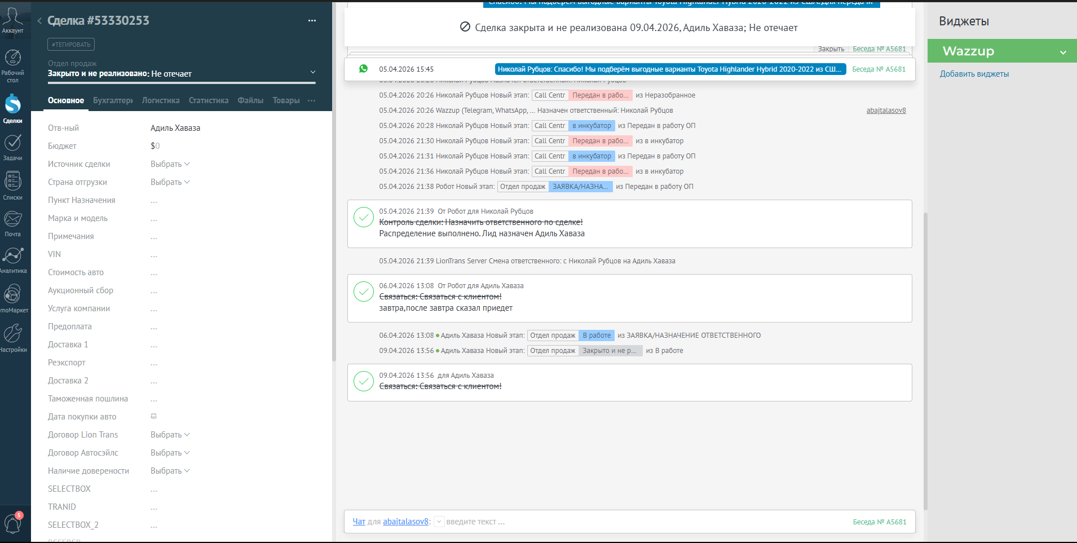This screenshot has width=1077, height=543.
Task: Click the Пункт Назначения field
Action: click(154, 200)
